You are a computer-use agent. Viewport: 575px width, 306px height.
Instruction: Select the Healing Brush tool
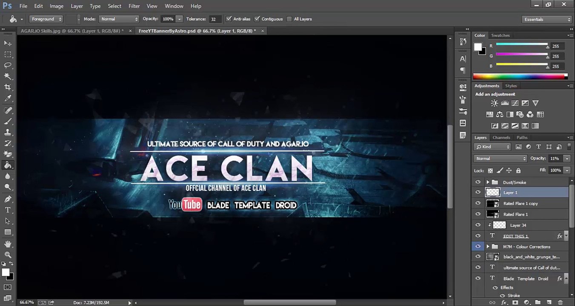coord(8,110)
